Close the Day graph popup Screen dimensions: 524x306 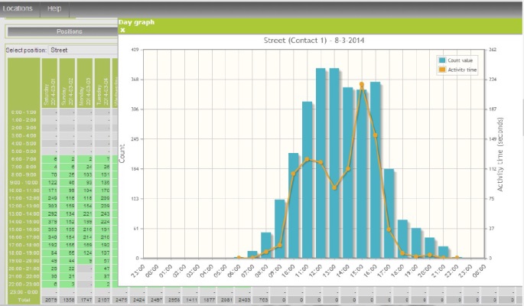(x=122, y=31)
